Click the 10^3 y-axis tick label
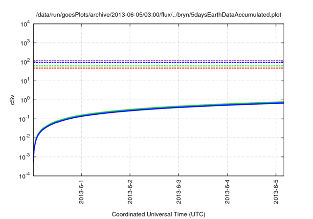This screenshot has width=313, height=219. 25,43
